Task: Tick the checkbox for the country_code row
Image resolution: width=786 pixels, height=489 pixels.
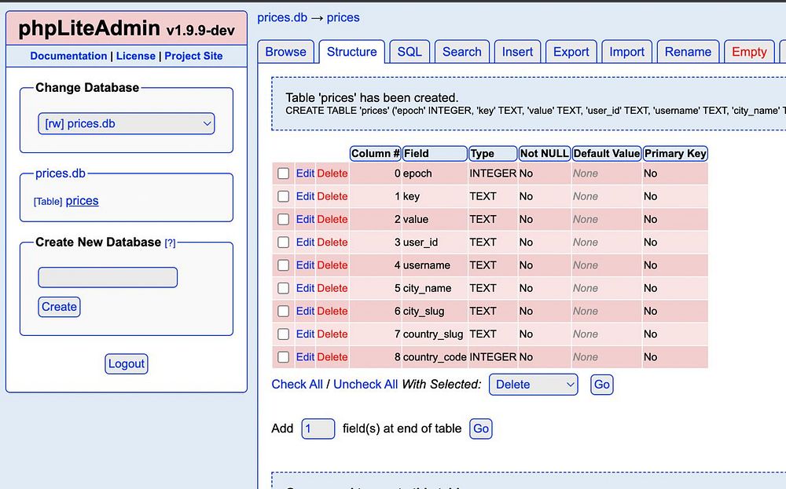Action: pos(283,357)
